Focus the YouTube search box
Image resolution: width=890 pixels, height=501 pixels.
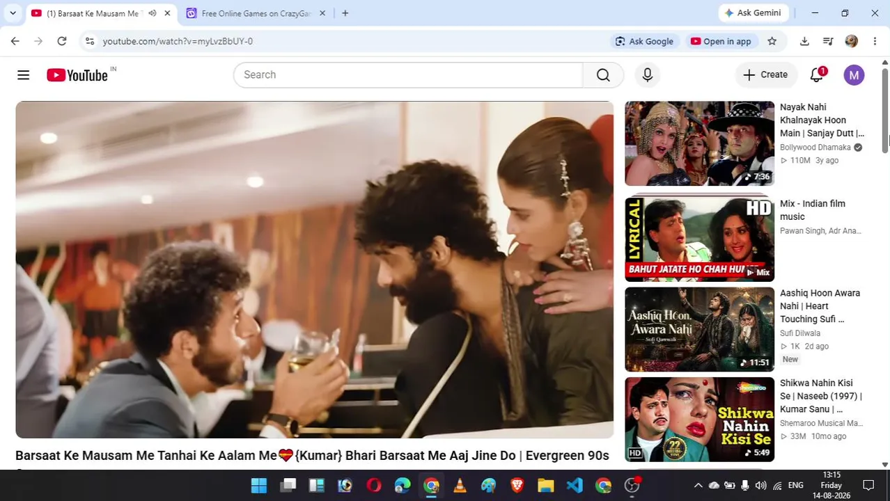(408, 75)
